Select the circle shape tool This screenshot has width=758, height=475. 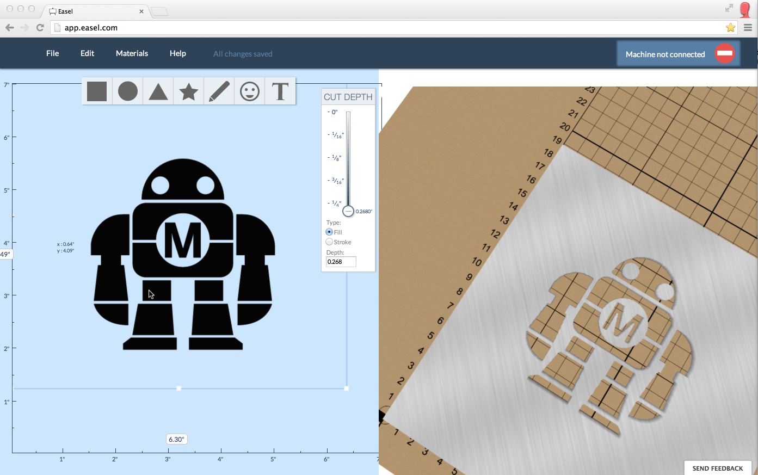[127, 91]
